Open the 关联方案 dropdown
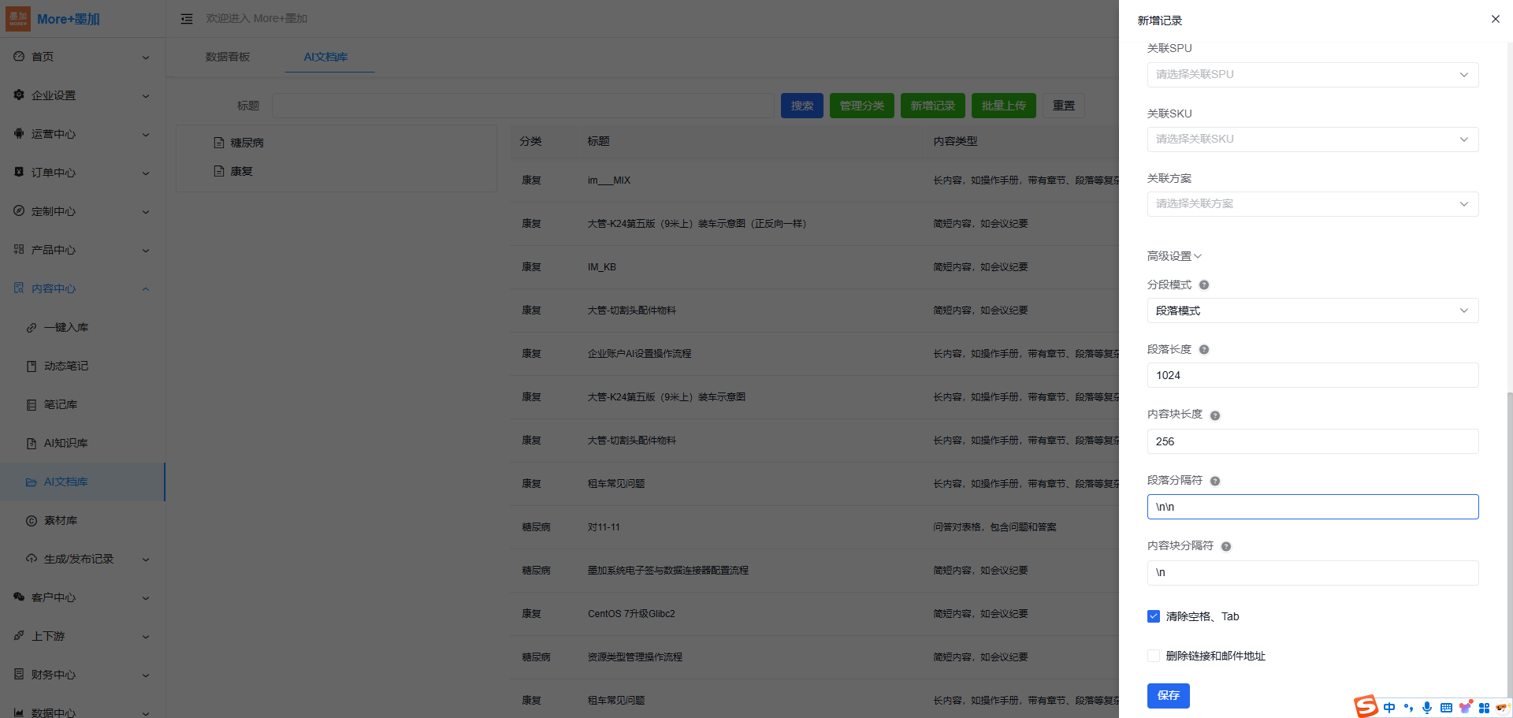The image size is (1513, 718). pyautogui.click(x=1312, y=204)
